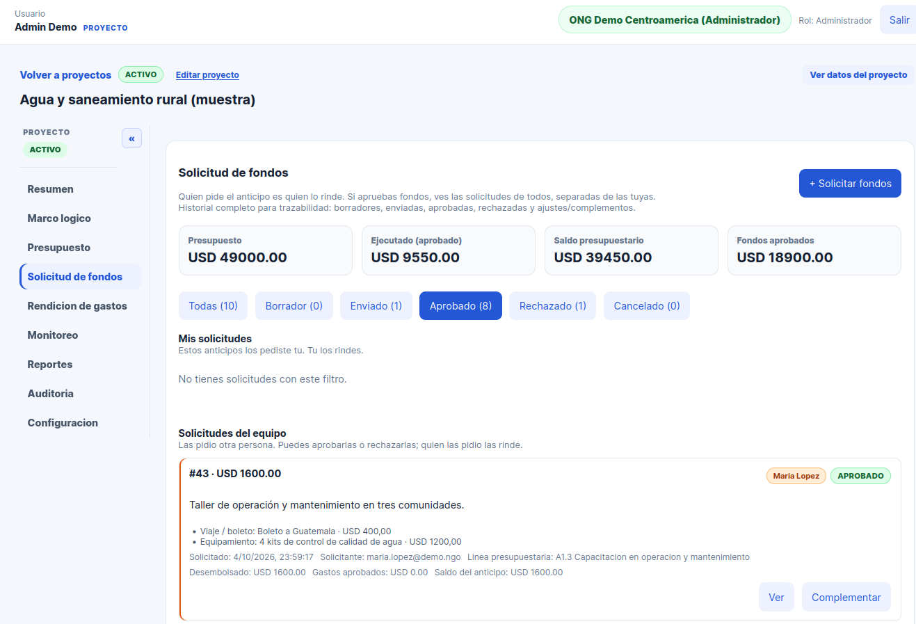Viewport: 916px width, 624px height.
Task: Select the Aprobado (8) filter
Action: (x=460, y=306)
